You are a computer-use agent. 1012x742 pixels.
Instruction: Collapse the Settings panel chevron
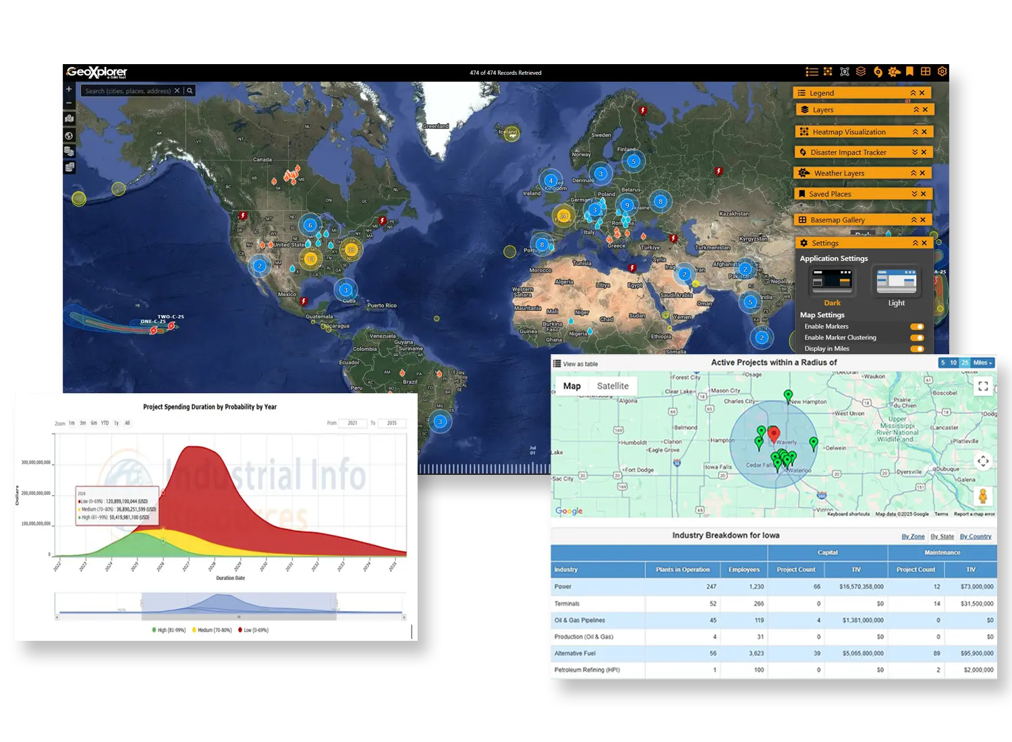point(916,243)
